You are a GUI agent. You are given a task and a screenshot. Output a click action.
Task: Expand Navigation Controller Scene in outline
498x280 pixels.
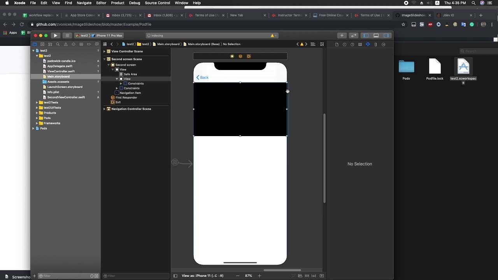[x=104, y=109]
